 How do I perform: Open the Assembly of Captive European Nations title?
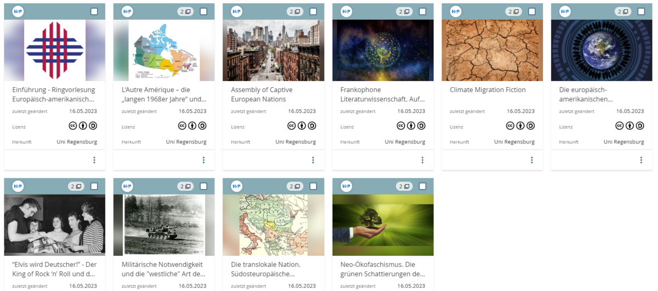tap(262, 94)
